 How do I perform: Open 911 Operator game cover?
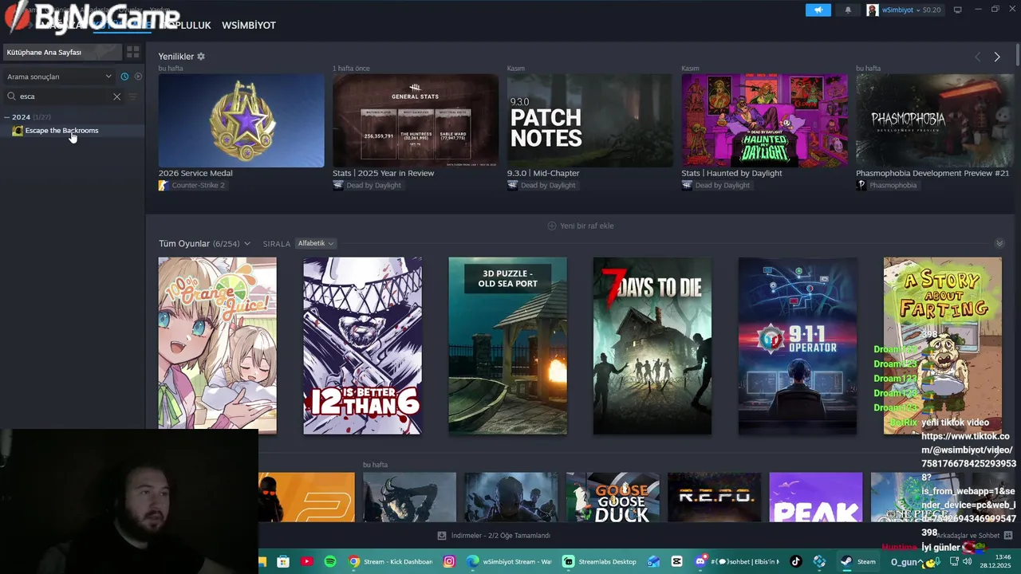pos(798,345)
